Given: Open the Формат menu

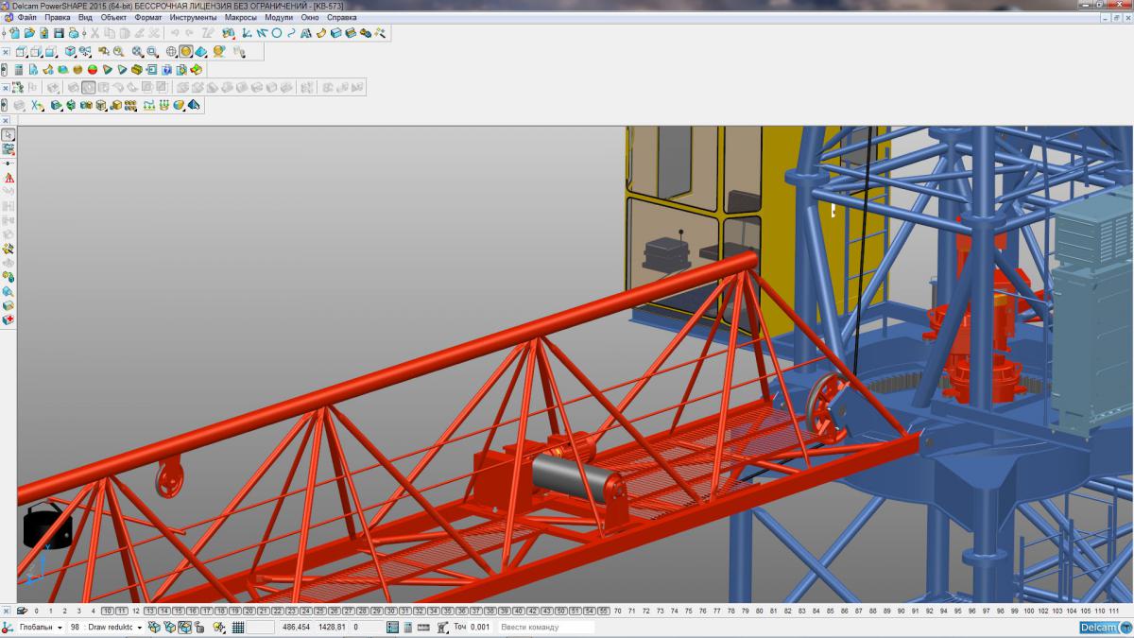Looking at the screenshot, I should pos(148,17).
